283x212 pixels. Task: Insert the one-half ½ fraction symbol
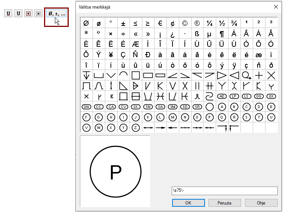(222, 23)
